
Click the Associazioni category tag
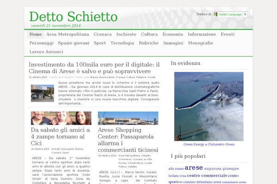point(67,149)
